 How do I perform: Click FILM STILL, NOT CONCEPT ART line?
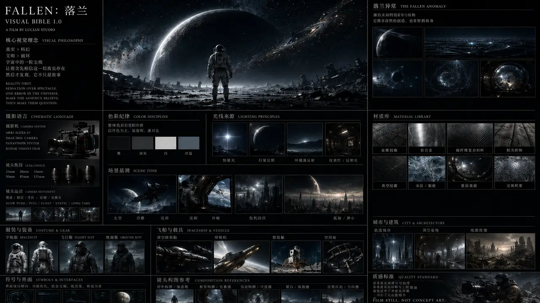(x=409, y=300)
